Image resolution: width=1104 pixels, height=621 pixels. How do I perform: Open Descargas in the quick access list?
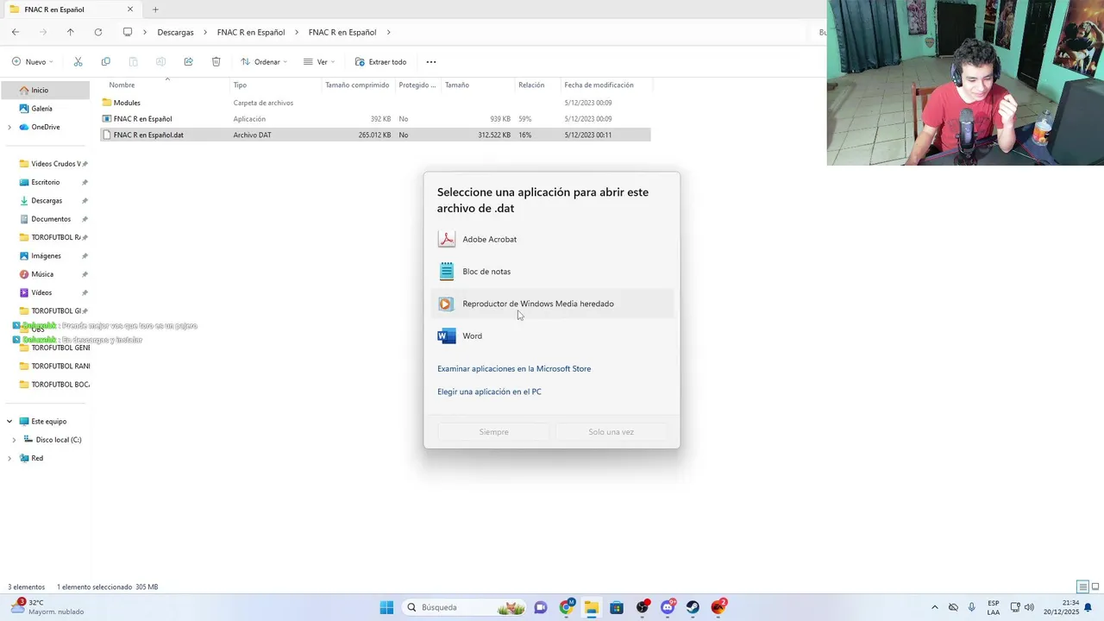[x=45, y=201]
